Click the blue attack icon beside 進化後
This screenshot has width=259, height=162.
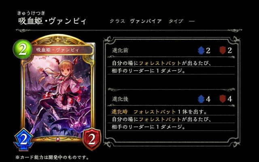click(x=201, y=99)
